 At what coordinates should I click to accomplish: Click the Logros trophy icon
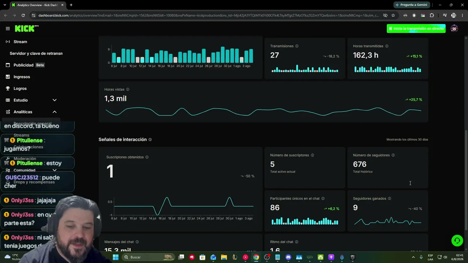pyautogui.click(x=8, y=88)
